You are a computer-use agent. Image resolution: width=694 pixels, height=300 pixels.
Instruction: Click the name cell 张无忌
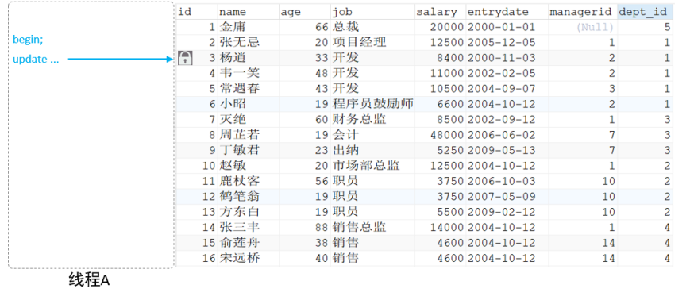[x=249, y=43]
